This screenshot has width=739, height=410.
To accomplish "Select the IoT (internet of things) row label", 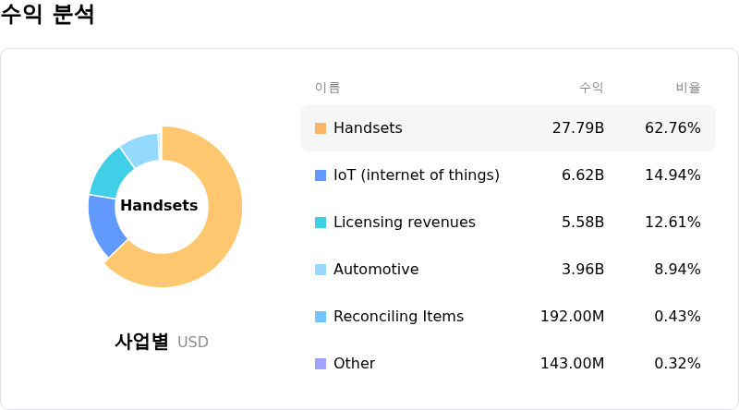I will coord(416,175).
